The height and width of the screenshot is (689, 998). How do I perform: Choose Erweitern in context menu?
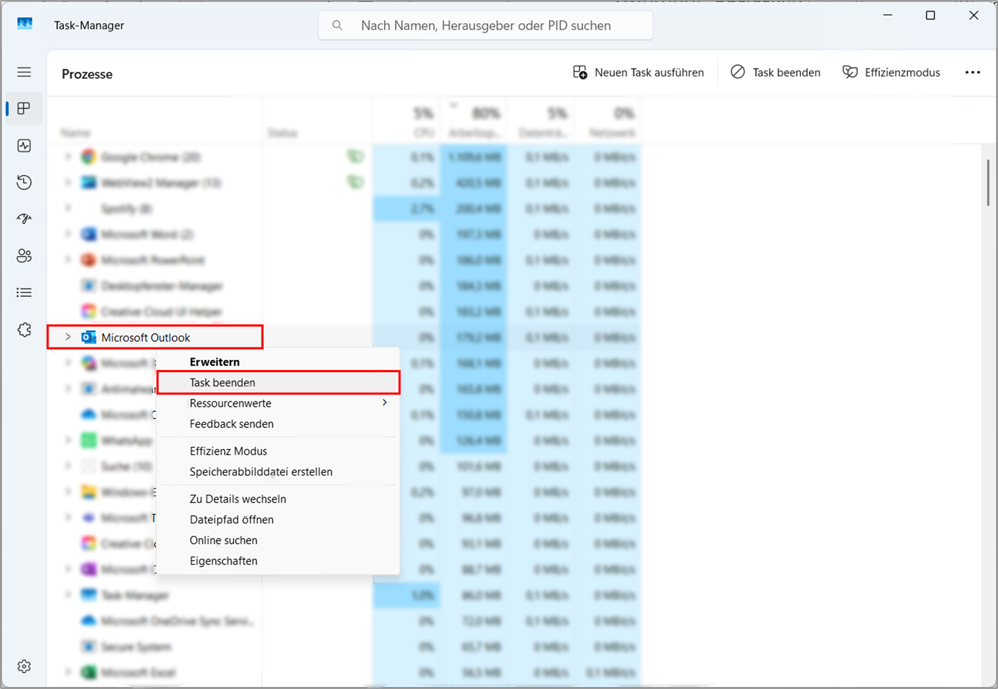(214, 362)
